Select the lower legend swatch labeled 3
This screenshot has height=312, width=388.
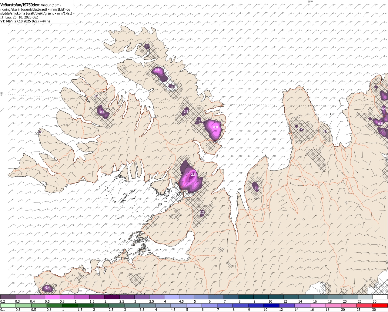point(132,305)
